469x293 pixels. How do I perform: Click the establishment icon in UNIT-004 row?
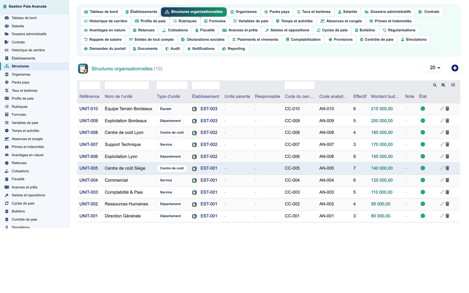click(x=194, y=180)
